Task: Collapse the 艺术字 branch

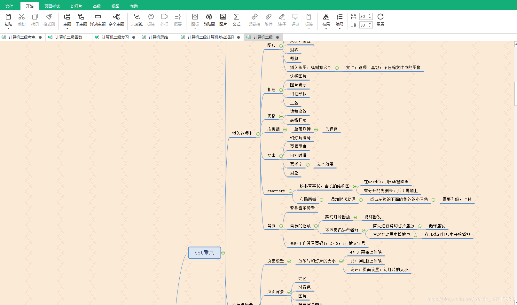Action: point(308,165)
